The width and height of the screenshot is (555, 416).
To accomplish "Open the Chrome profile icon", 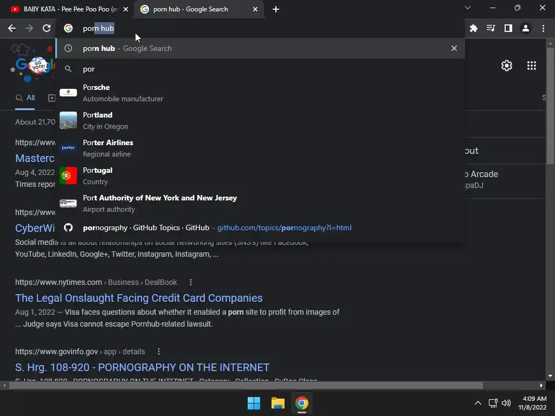I will point(526,28).
